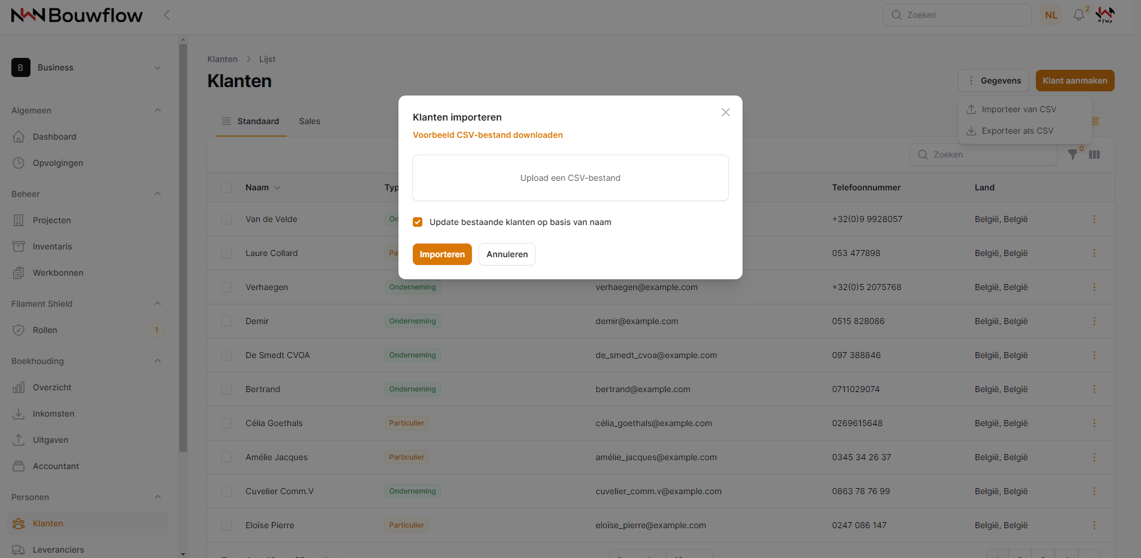This screenshot has height=558, width=1141.
Task: Click the Werkbonnen clipboard icon
Action: [x=19, y=273]
